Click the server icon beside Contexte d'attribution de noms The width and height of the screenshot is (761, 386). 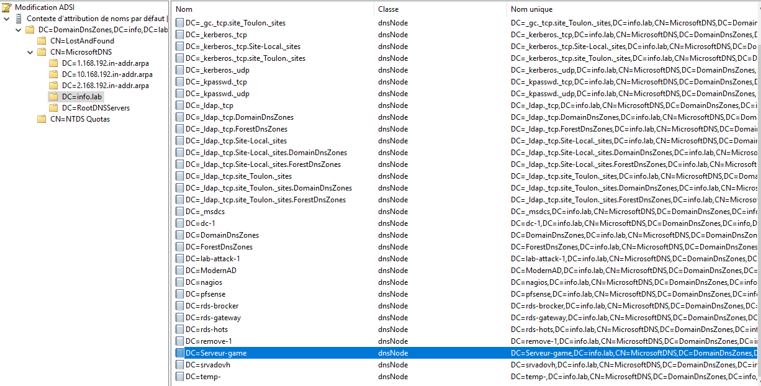(x=19, y=19)
